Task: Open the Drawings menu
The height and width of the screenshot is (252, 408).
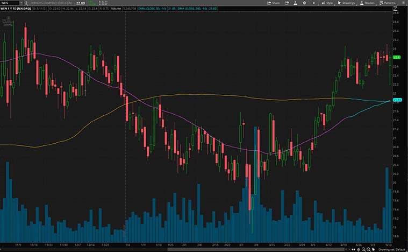Action: tap(346, 3)
